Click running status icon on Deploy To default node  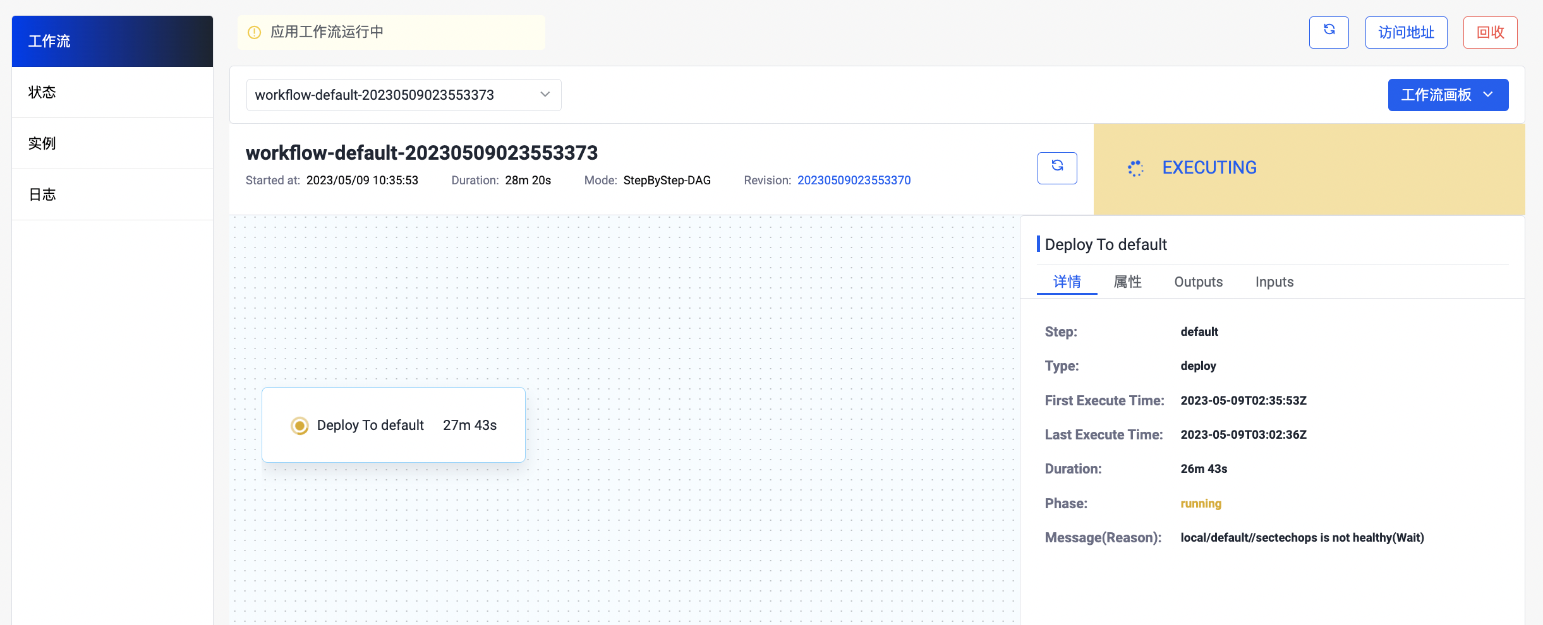[300, 426]
